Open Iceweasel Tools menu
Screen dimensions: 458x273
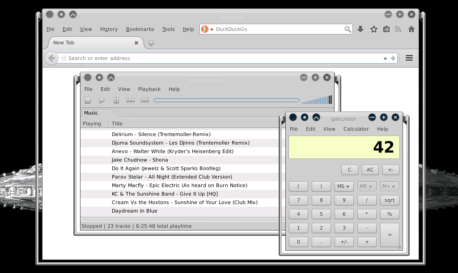168,29
